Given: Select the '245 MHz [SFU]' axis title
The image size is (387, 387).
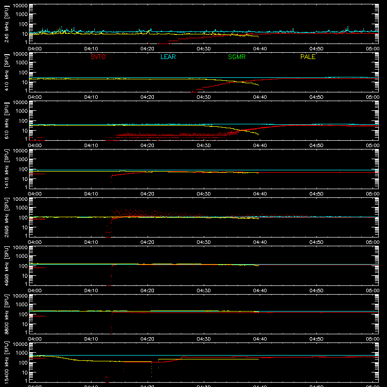Looking at the screenshot, I should point(7,24).
